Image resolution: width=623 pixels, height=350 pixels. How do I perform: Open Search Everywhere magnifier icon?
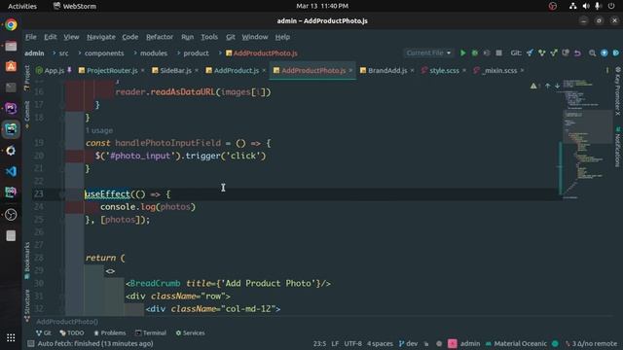click(592, 52)
